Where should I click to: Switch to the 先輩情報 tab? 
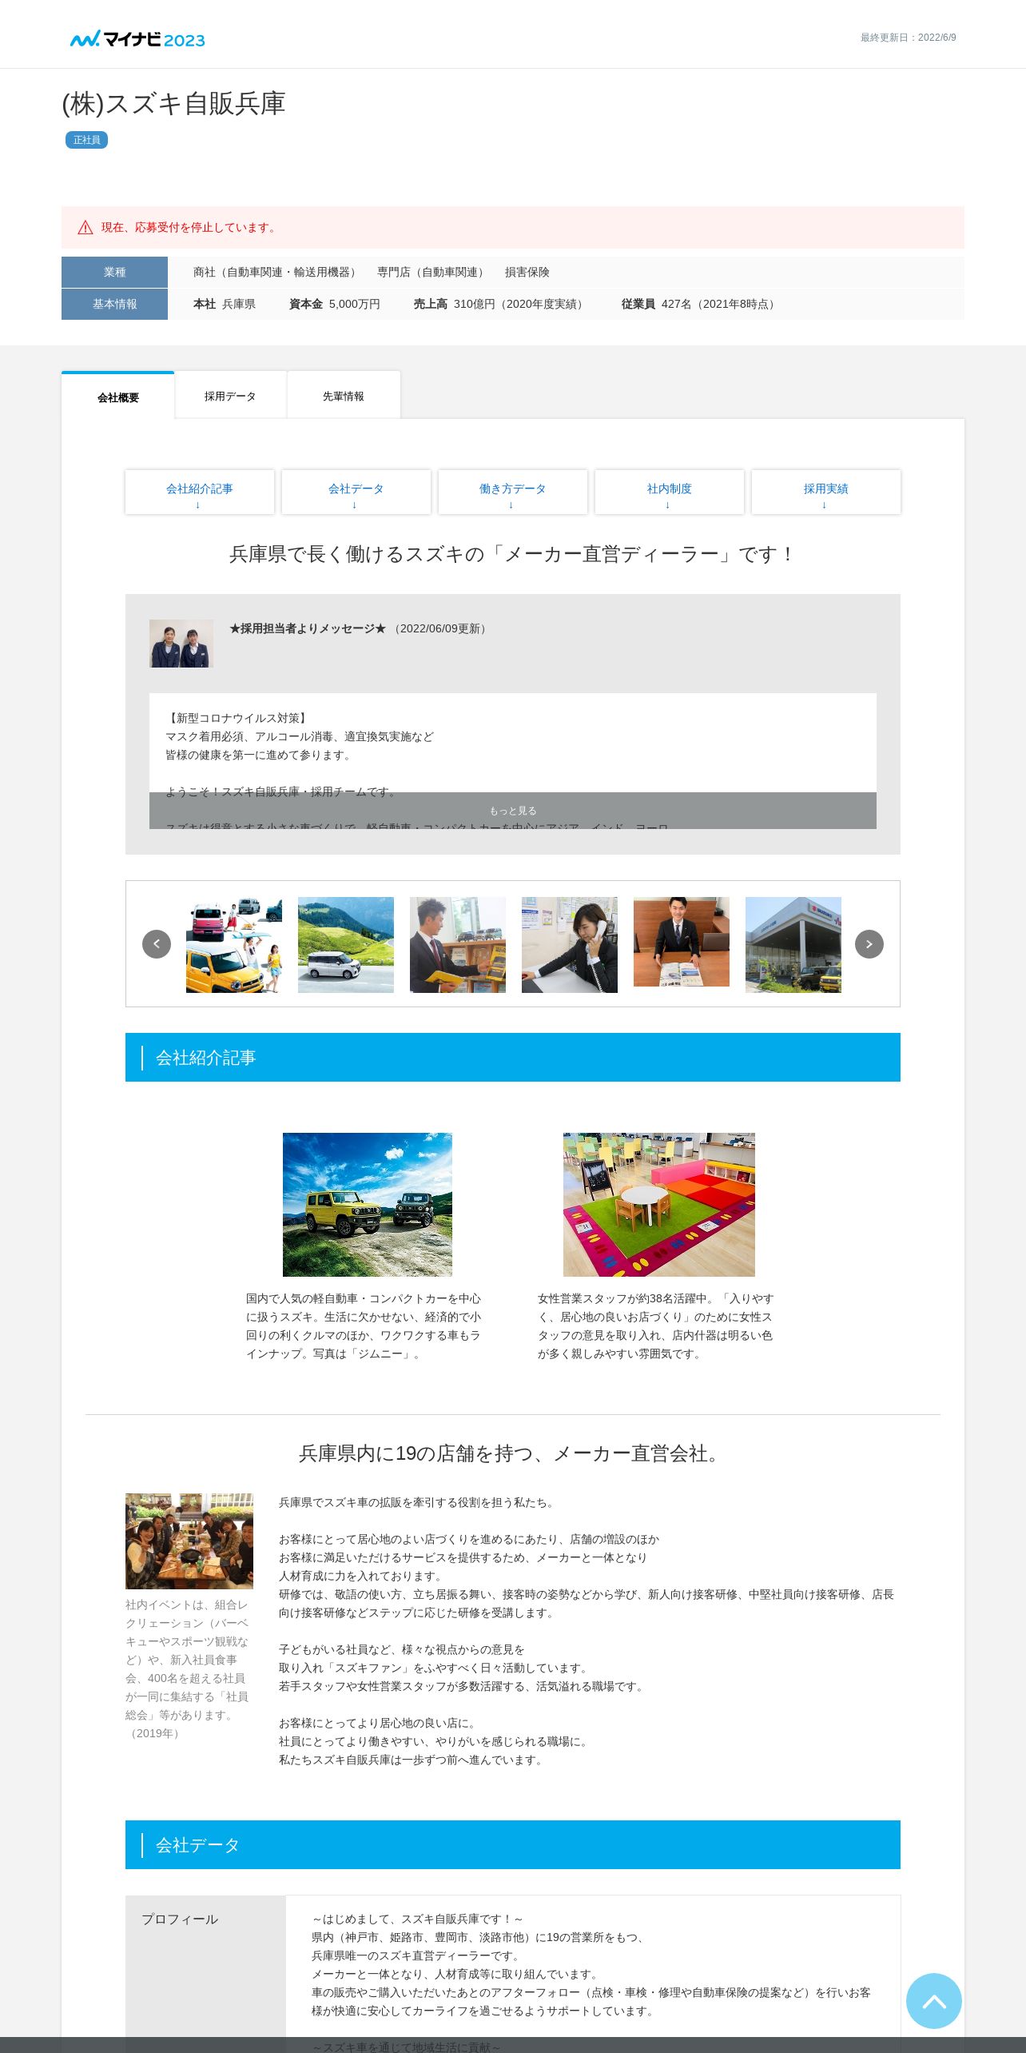click(344, 396)
